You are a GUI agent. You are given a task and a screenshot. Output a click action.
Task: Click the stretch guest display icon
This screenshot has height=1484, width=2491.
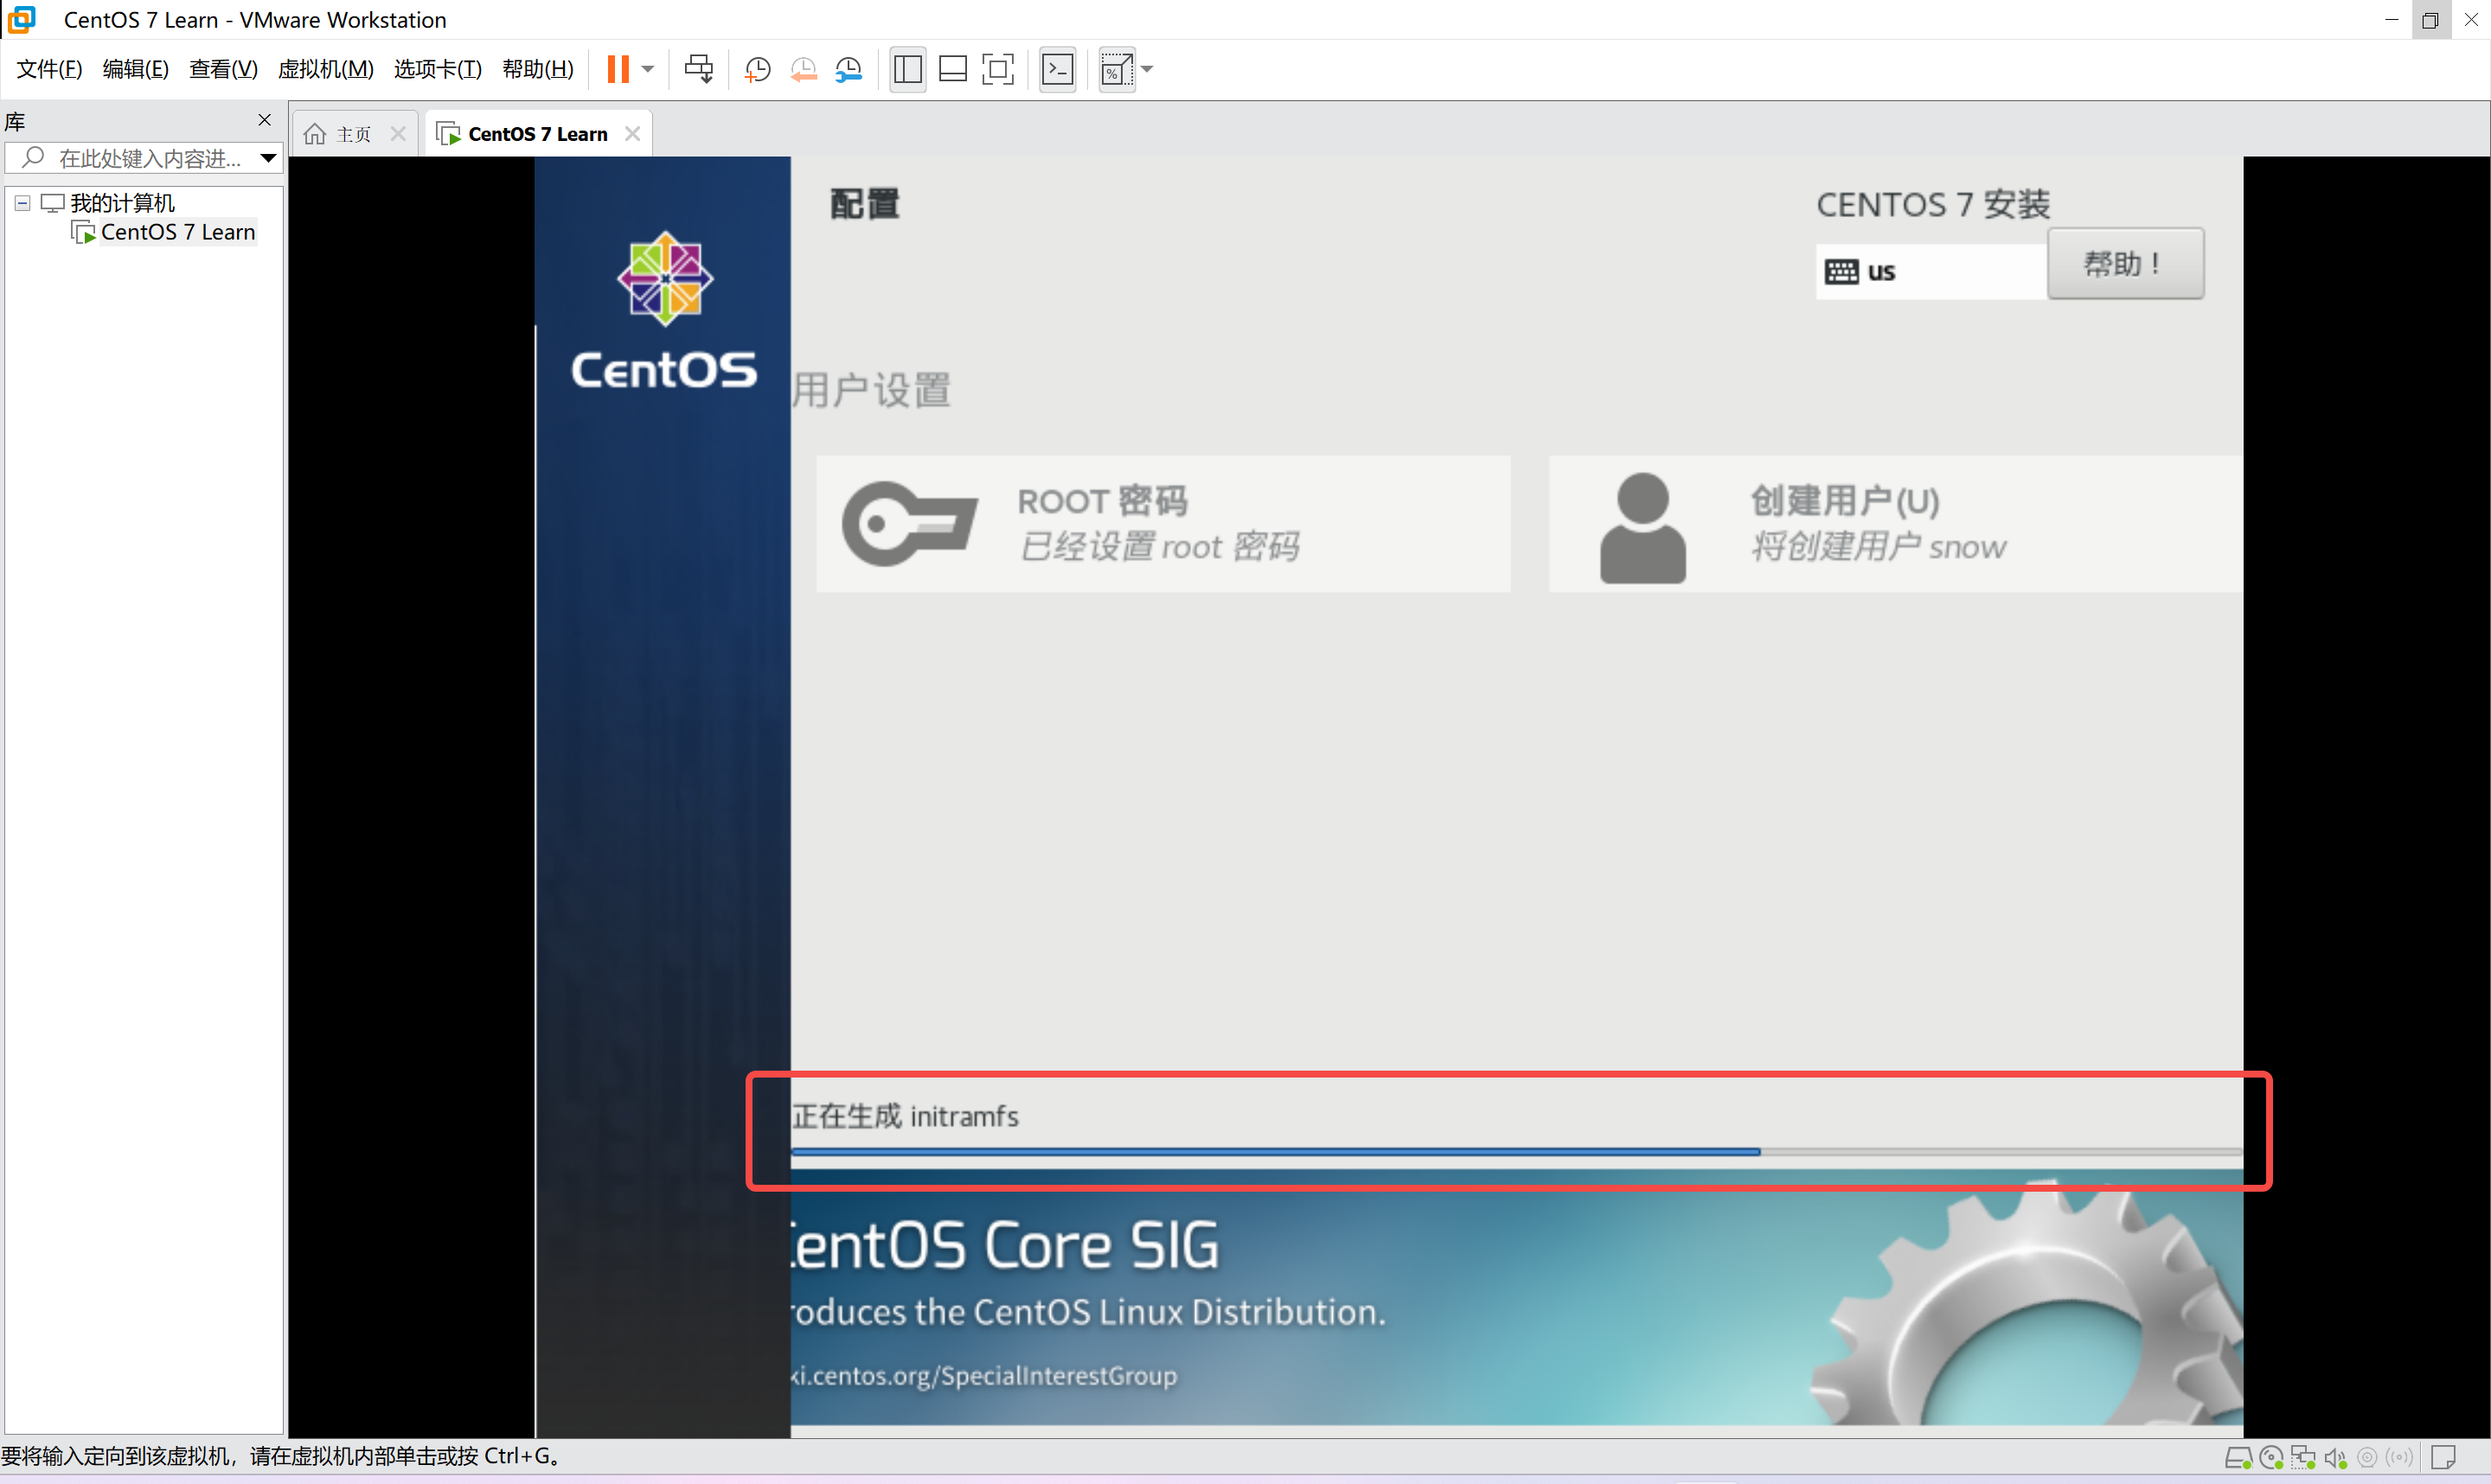(1117, 69)
